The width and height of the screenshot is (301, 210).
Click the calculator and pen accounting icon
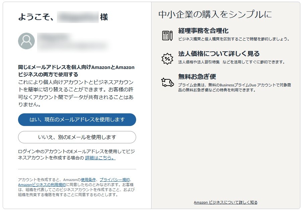[x=167, y=35]
